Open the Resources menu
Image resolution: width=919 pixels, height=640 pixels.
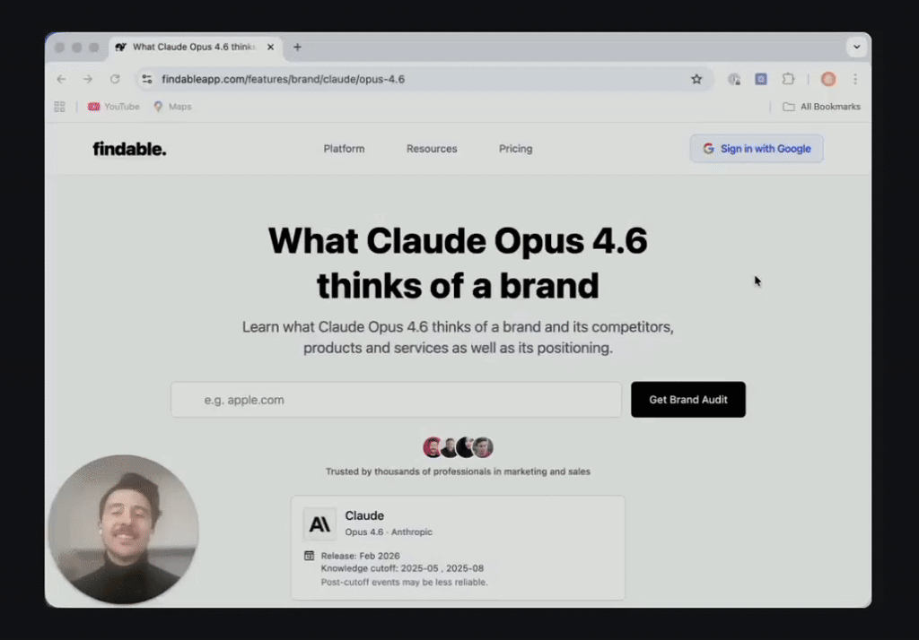pyautogui.click(x=432, y=149)
